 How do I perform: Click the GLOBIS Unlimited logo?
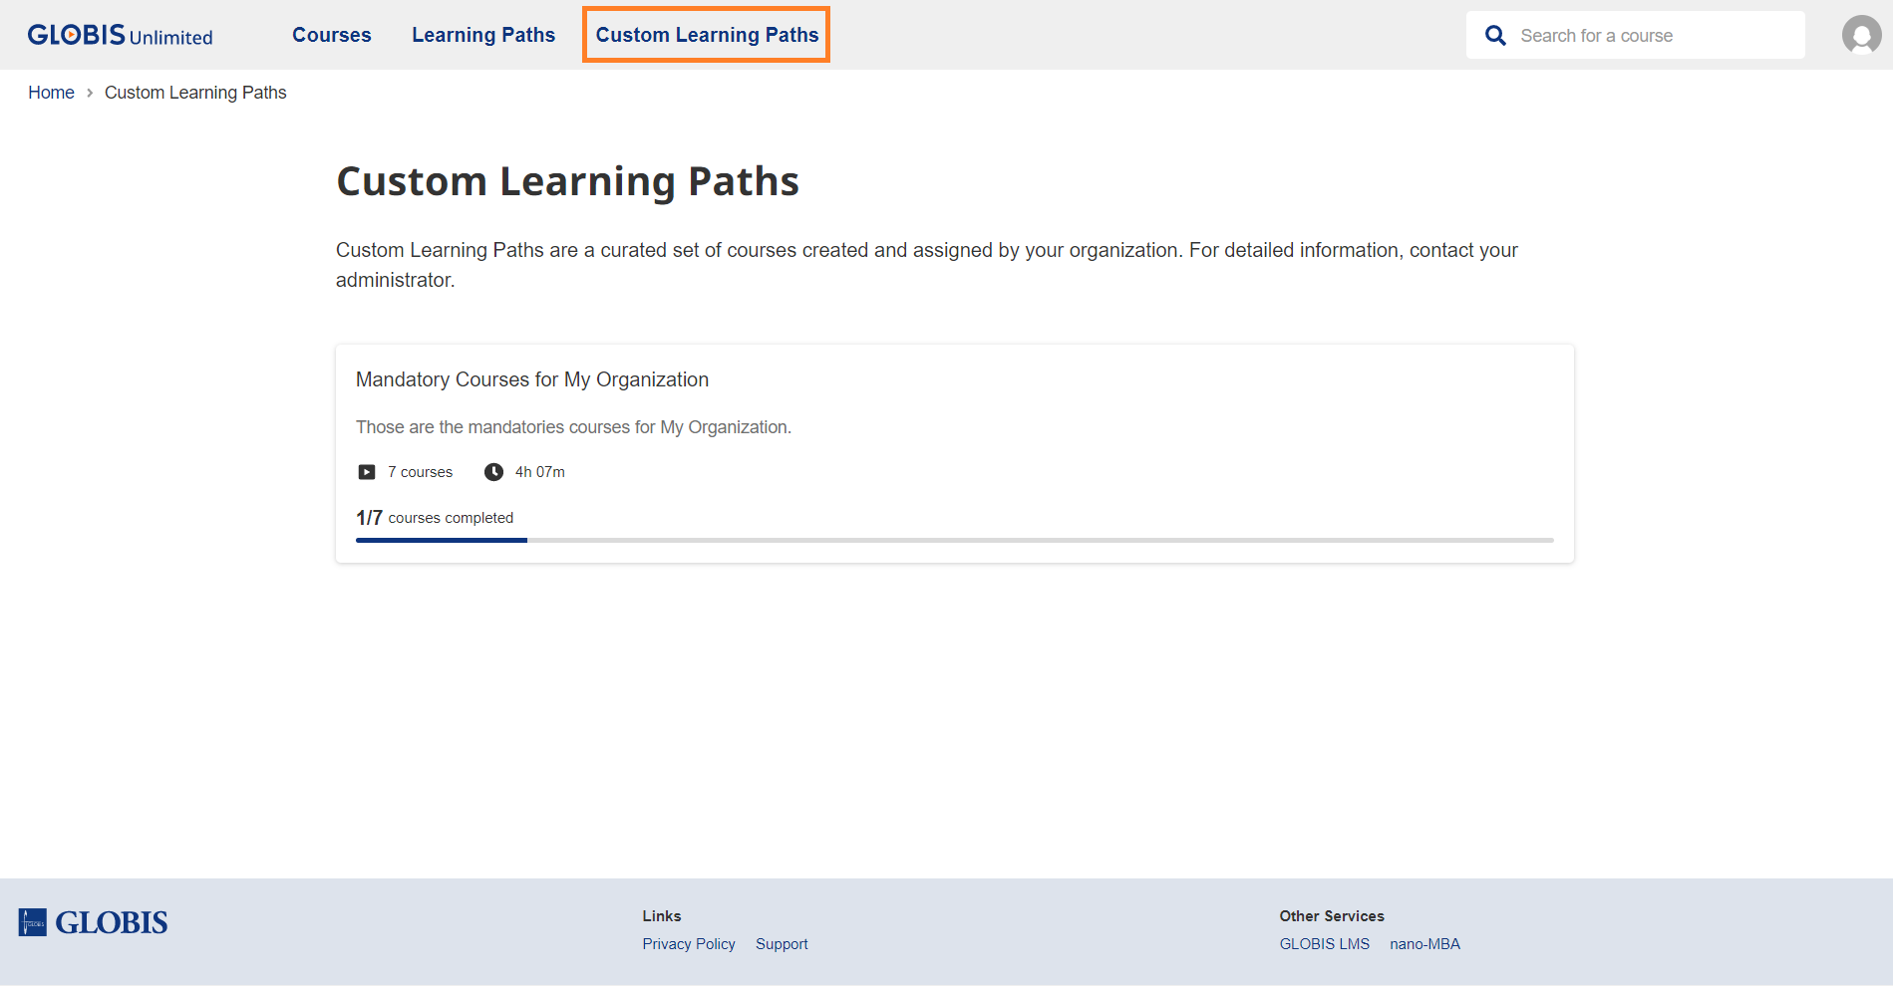coord(119,34)
